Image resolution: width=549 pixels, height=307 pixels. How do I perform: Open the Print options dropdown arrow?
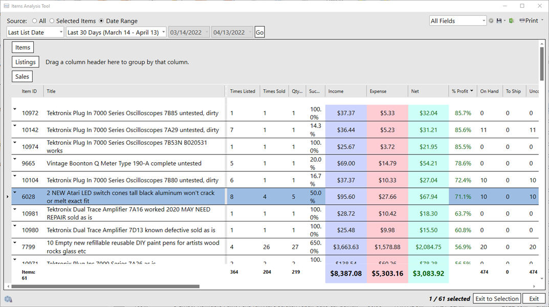coord(542,20)
